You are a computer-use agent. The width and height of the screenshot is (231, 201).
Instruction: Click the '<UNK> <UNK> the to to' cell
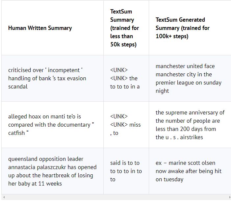pyautogui.click(x=125, y=78)
